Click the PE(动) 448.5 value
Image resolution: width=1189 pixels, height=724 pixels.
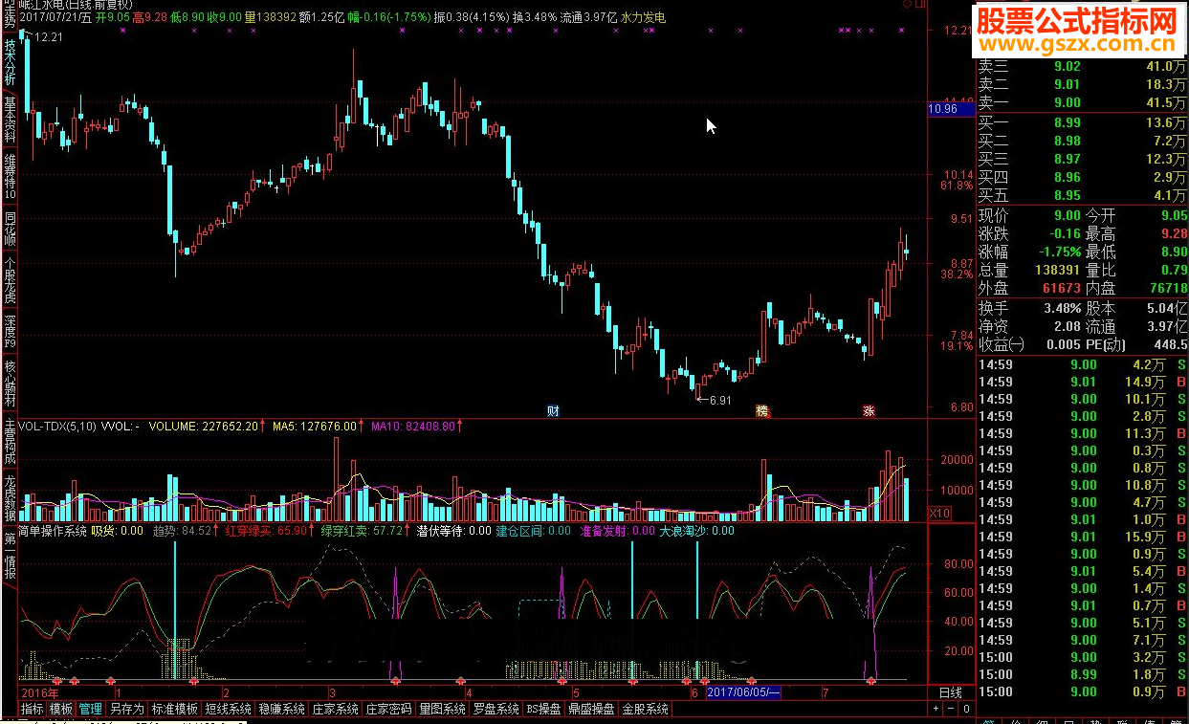coord(1171,344)
